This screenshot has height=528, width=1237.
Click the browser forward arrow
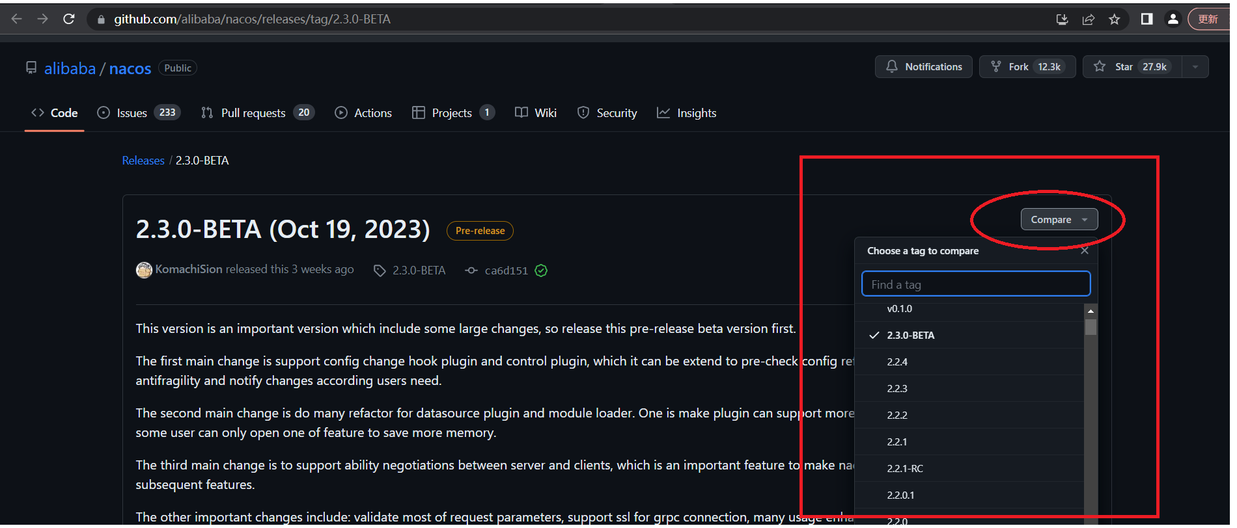42,19
